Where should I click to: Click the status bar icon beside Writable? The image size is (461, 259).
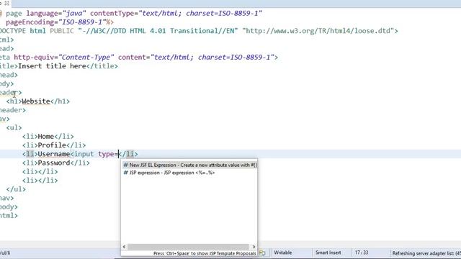click(262, 253)
